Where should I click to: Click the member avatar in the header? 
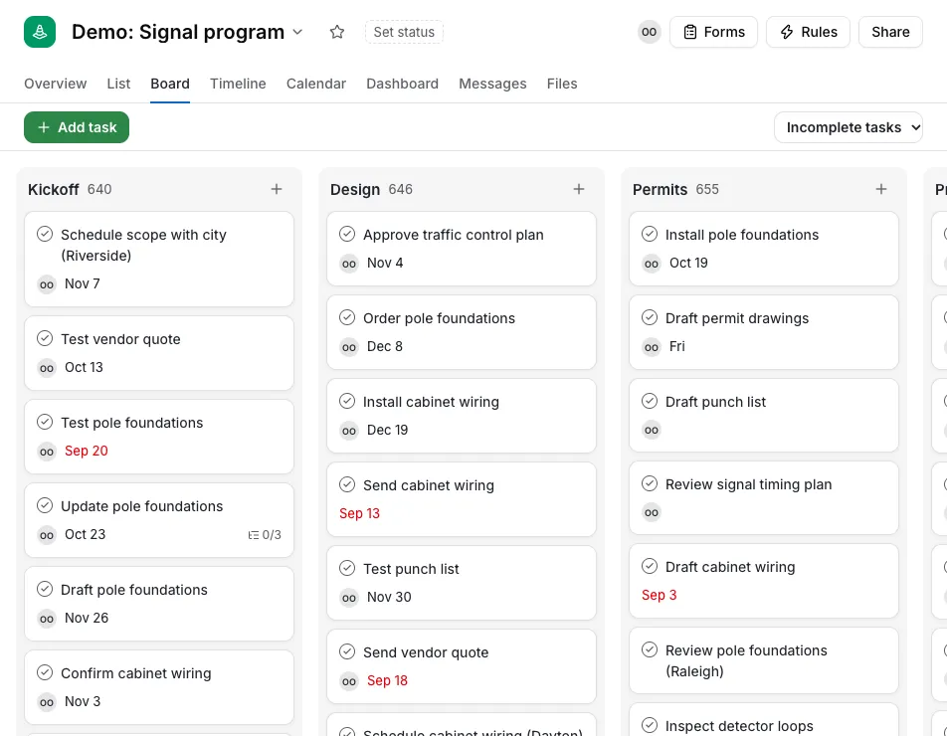point(650,32)
